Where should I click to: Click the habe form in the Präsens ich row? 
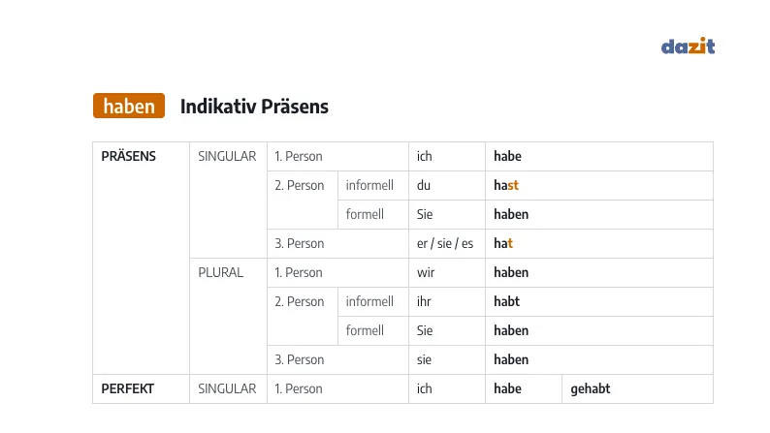(x=507, y=156)
